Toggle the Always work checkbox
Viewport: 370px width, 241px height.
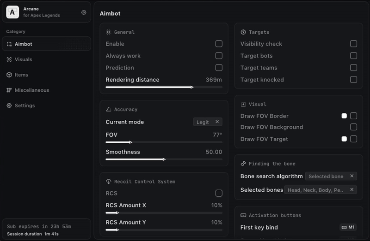[219, 56]
